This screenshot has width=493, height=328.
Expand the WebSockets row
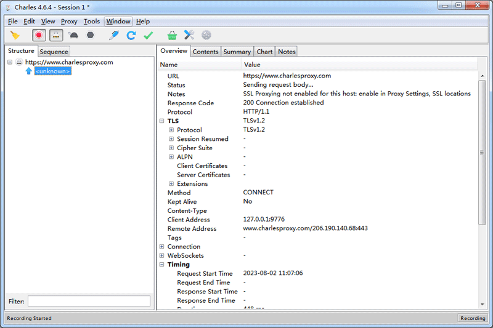(162, 255)
